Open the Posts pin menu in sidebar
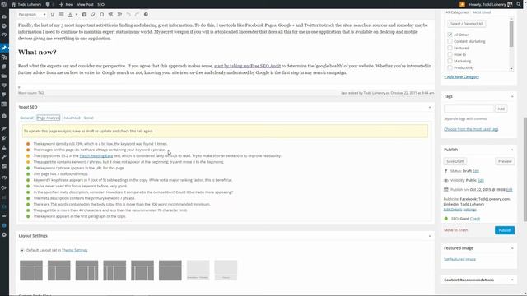 [4, 48]
